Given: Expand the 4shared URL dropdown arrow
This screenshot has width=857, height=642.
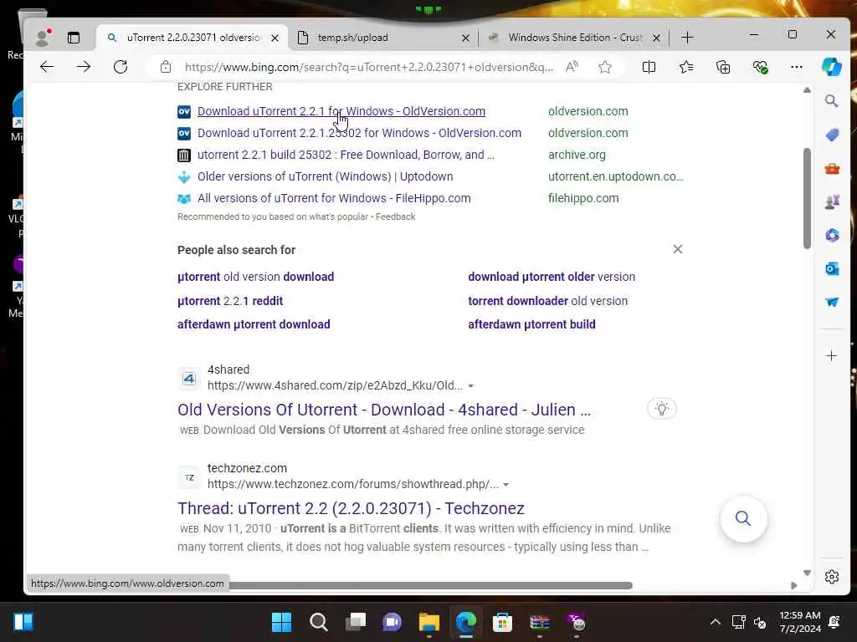Looking at the screenshot, I should [x=470, y=386].
